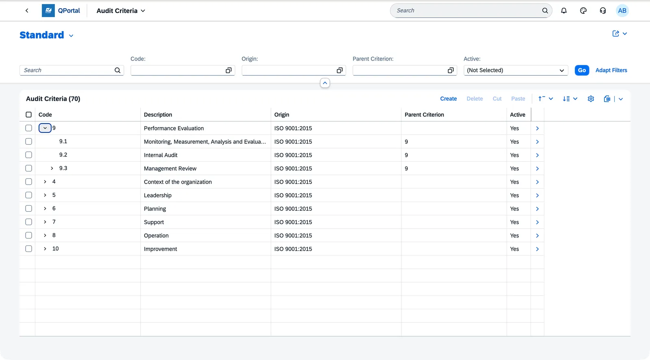Viewport: 650px width, 360px height.
Task: Open value help for Code filter
Action: (x=229, y=70)
